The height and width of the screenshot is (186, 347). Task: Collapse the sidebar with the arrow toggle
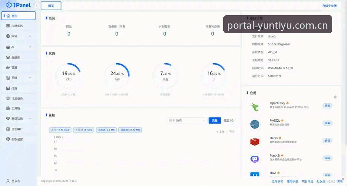pos(36,5)
